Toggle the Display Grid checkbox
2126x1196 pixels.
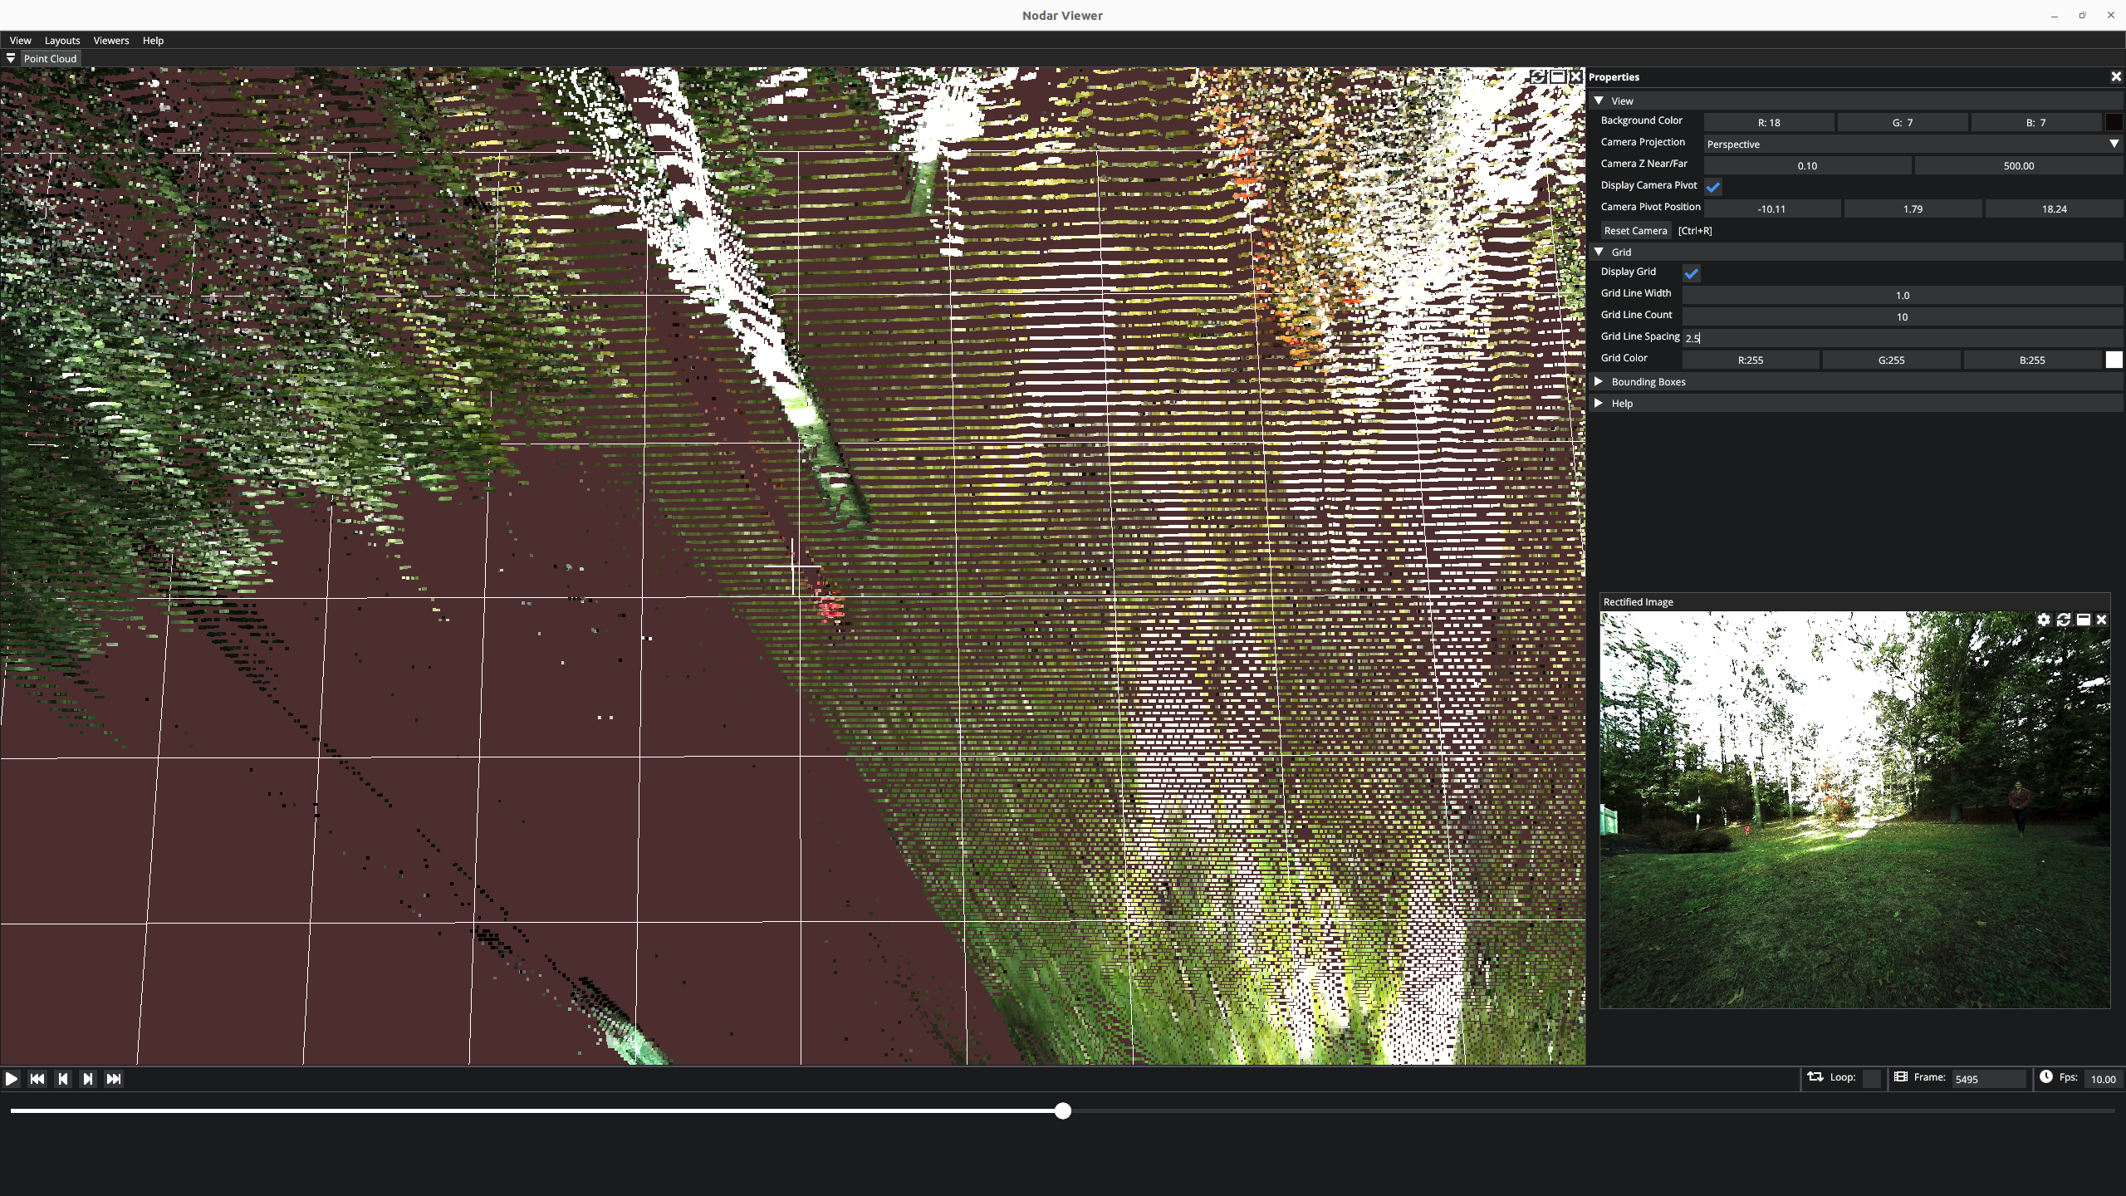1692,273
